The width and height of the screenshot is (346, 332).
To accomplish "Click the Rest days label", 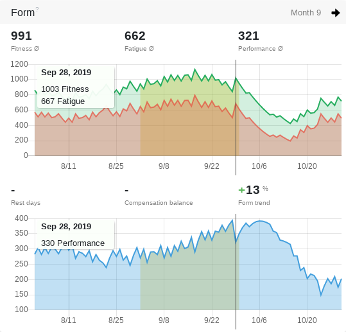I will click(x=26, y=203).
